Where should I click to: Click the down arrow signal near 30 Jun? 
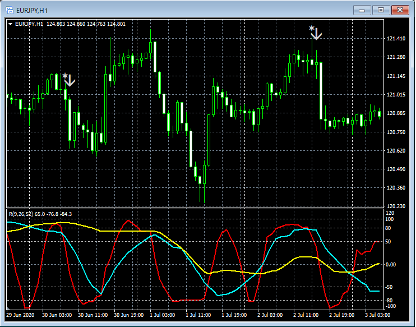click(70, 80)
